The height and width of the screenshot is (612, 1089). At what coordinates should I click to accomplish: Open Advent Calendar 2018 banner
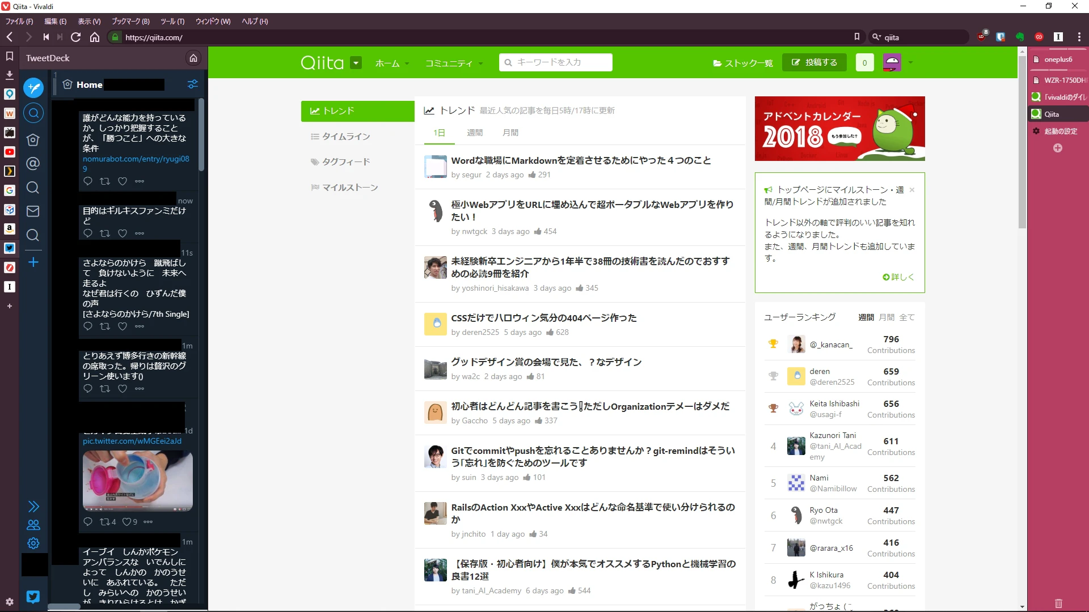tap(840, 129)
